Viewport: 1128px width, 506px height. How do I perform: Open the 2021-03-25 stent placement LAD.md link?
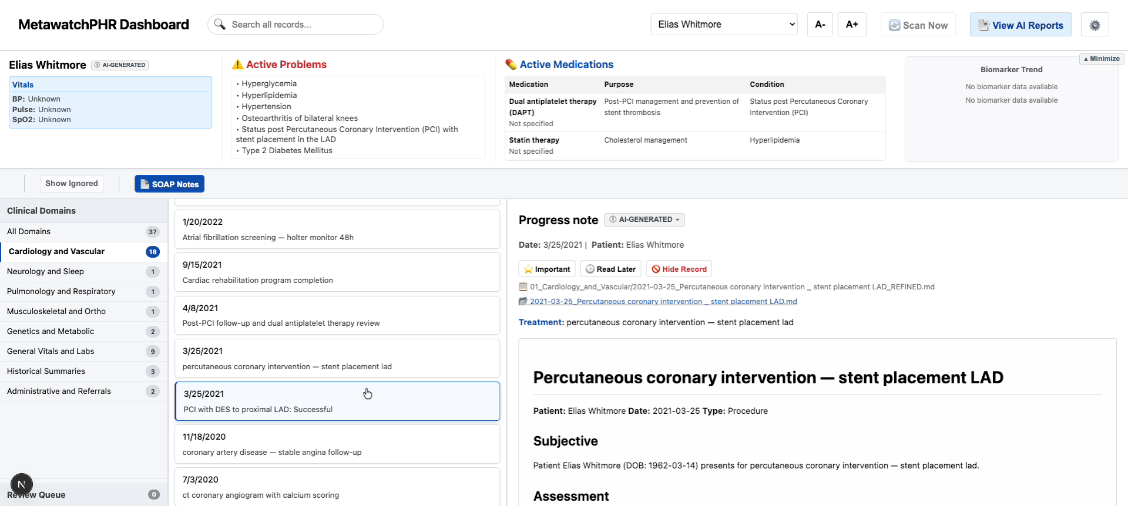pyautogui.click(x=663, y=301)
